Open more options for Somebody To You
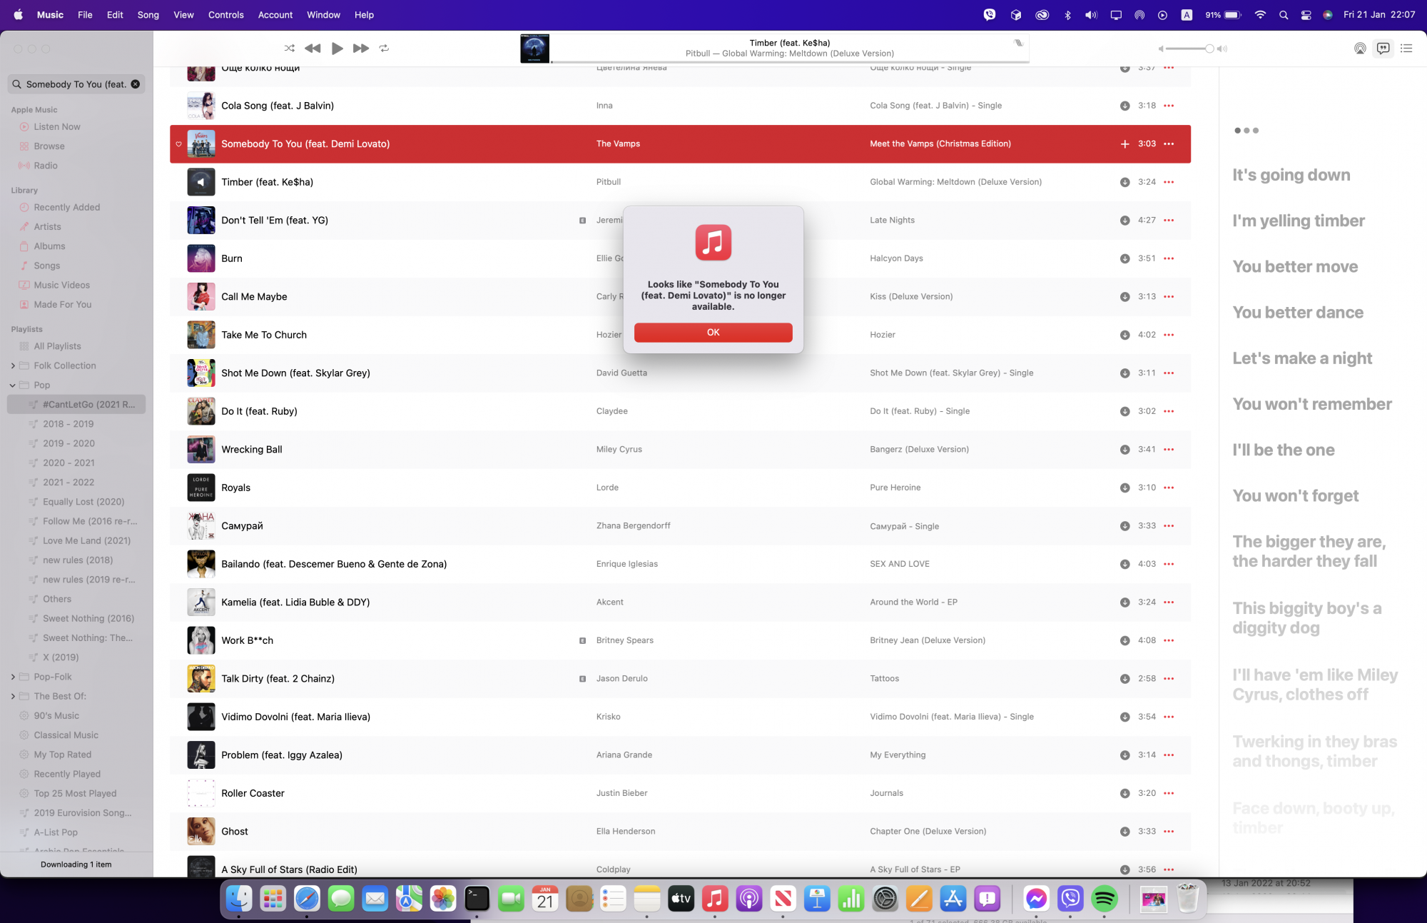This screenshot has width=1427, height=923. tap(1169, 144)
